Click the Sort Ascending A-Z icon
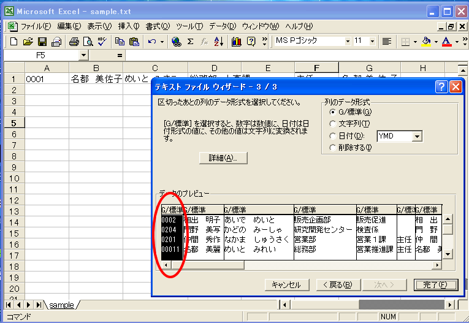The height and width of the screenshot is (323, 469). tap(219, 42)
